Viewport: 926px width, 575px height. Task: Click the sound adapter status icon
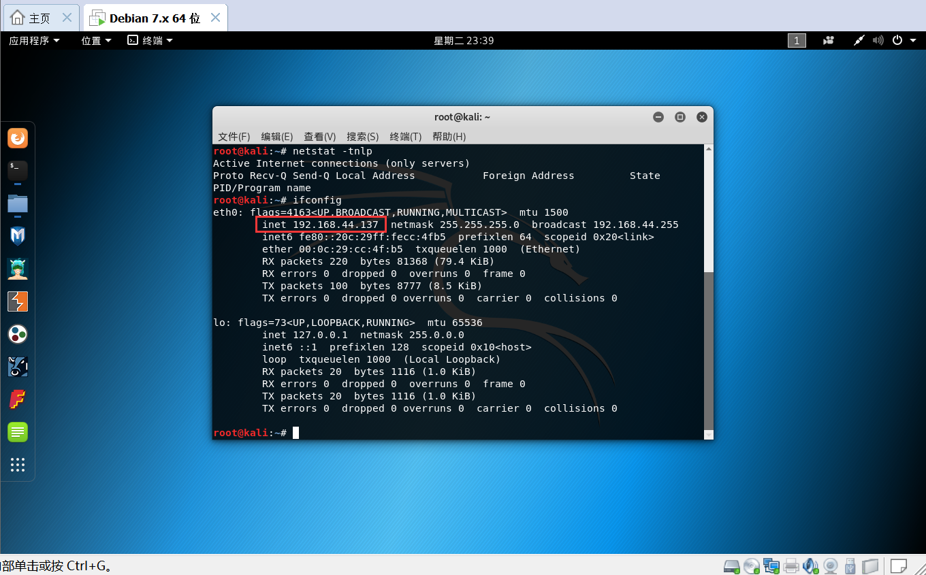(810, 565)
